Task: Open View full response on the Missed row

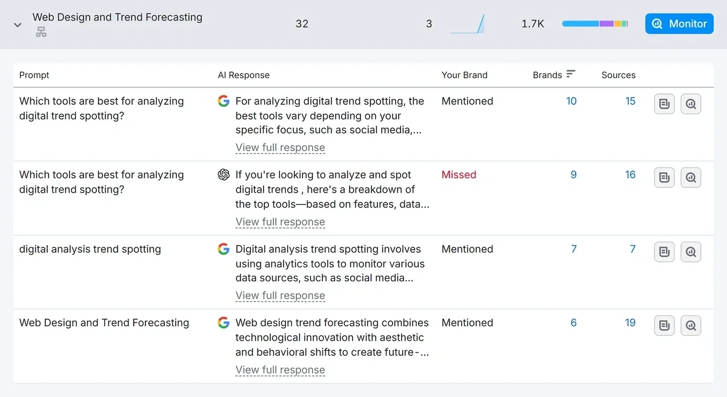Action: (280, 222)
